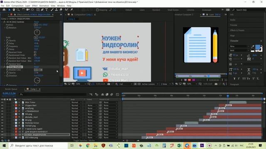266x149 pixels.
Task: Click the Motion Blur icon in timeline header
Action: (x=112, y=94)
